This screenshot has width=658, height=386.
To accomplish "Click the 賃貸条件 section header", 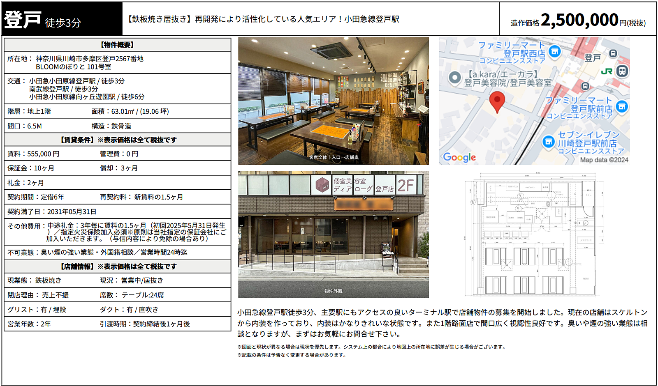I will 118,140.
